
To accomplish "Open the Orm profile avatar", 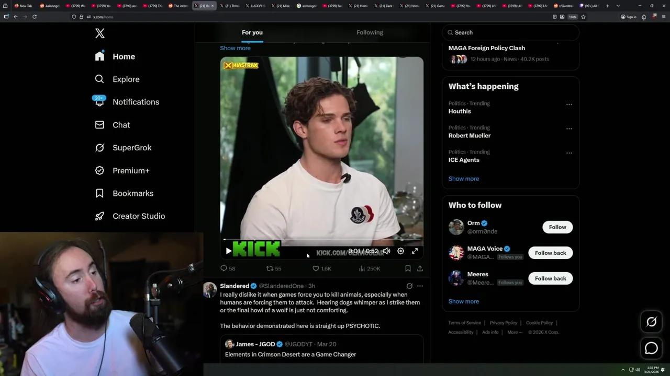I will [456, 227].
